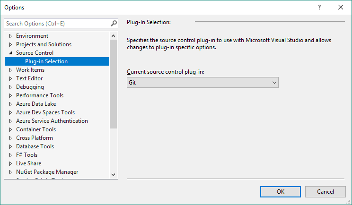The width and height of the screenshot is (352, 205).
Task: Select the NuGet Package Manager item
Action: click(x=47, y=172)
